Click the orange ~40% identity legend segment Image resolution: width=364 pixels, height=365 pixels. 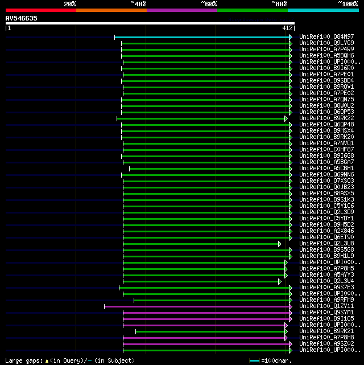pyautogui.click(x=111, y=10)
